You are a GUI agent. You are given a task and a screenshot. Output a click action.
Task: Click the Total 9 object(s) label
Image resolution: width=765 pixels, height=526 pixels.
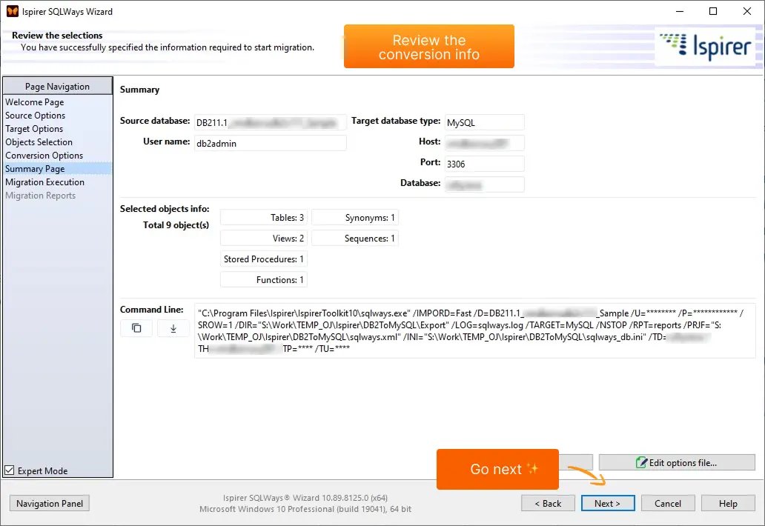[176, 225]
